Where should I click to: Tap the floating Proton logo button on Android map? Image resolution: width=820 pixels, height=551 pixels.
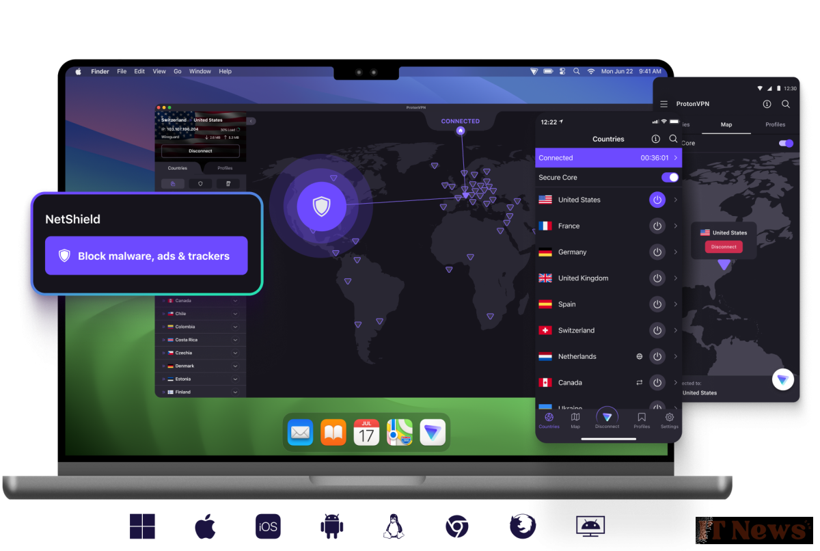point(782,379)
